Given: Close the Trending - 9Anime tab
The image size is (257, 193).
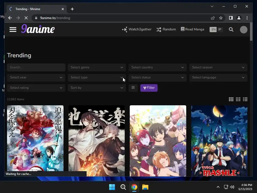Looking at the screenshot, I should (x=62, y=9).
